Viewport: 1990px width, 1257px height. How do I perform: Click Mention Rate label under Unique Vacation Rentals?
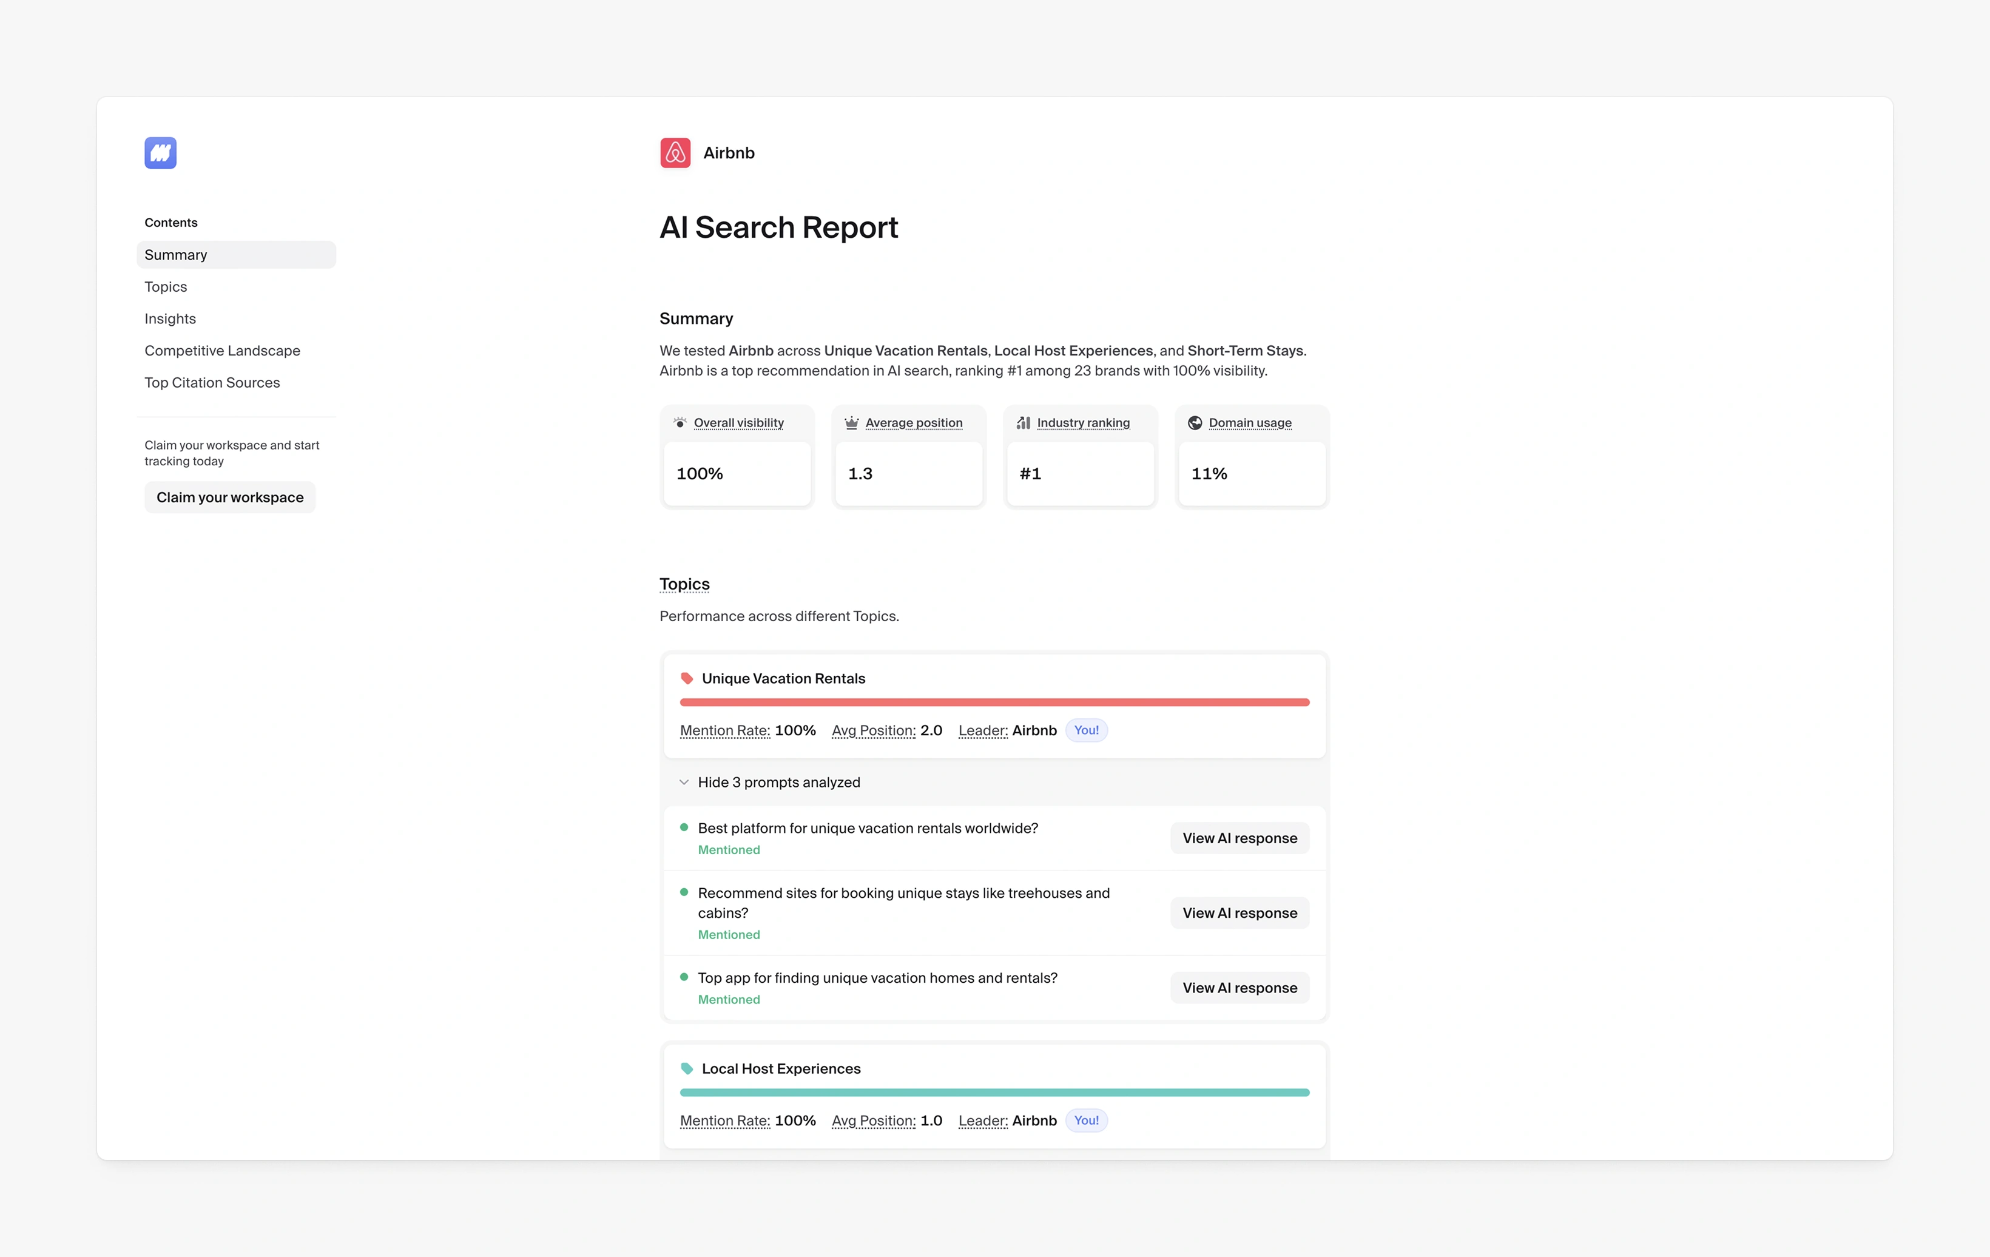[x=725, y=730]
